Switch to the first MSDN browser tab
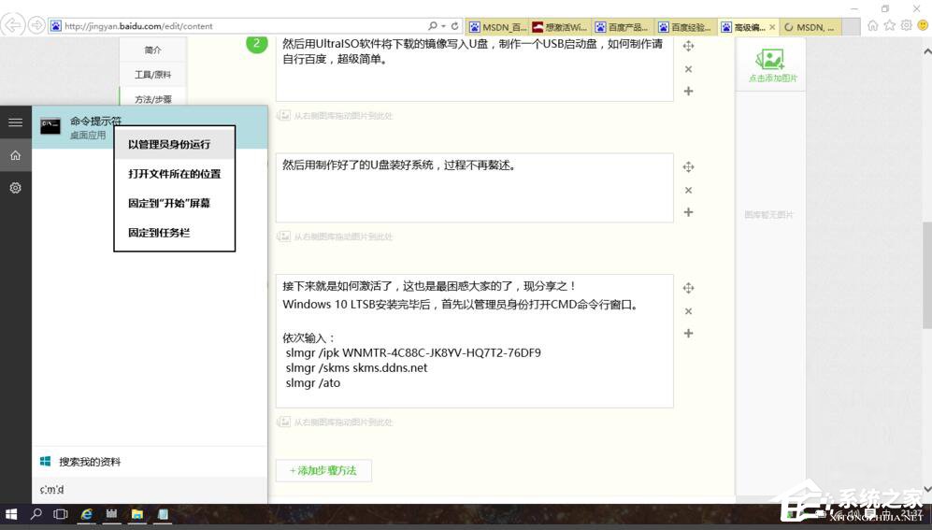This screenshot has height=530, width=932. [498, 27]
